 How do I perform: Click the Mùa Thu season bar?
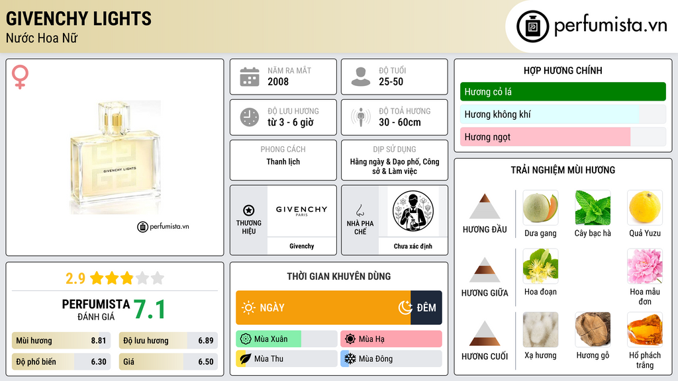pyautogui.click(x=286, y=359)
